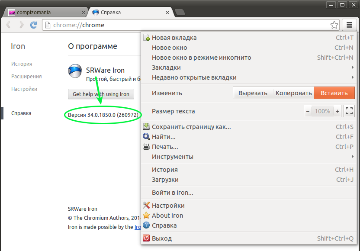
Task: Open Расширения in the left sidebar
Action: 26,77
